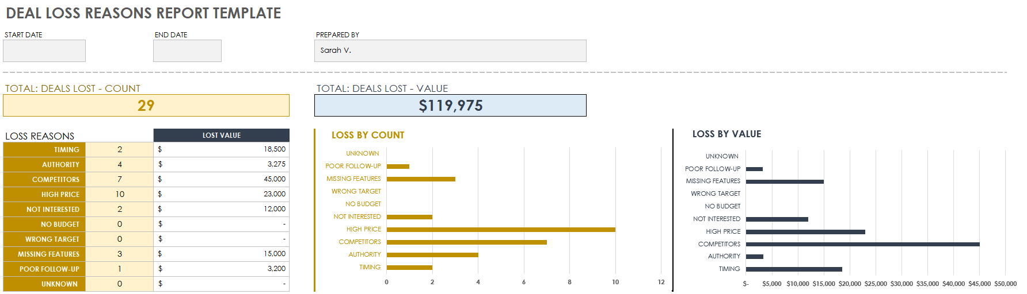This screenshot has height=294, width=1027.
Task: Select the Competitors lost value cell 45,000
Action: (222, 180)
